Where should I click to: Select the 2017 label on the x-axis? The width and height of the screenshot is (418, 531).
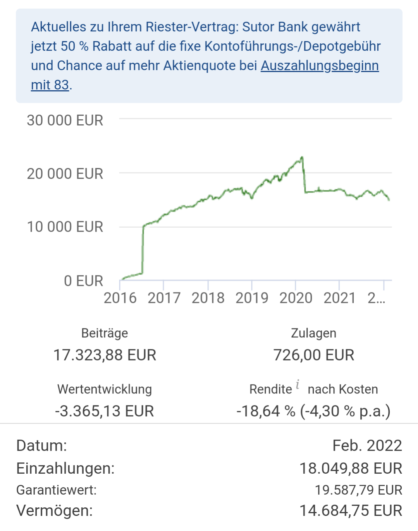pos(164,298)
